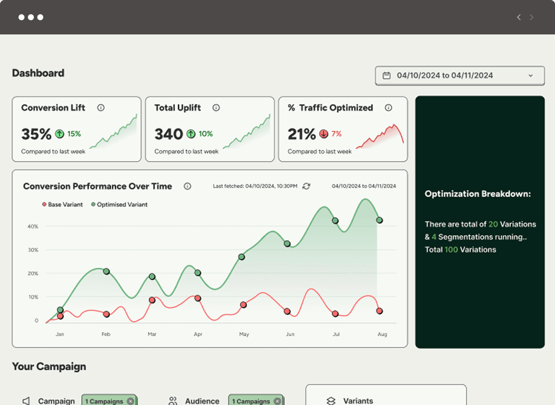
Task: Click the red data point above Mar
Action: point(152,300)
